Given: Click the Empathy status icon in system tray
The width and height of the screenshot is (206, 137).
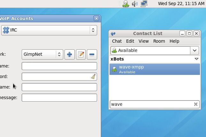Looking at the screenshot, I should click(126, 4).
